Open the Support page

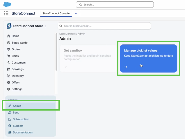click(x=18, y=126)
